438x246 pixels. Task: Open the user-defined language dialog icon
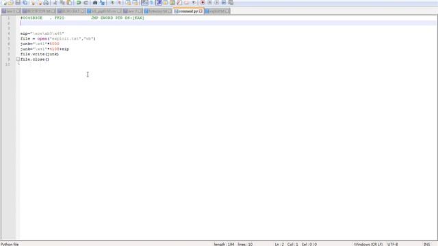click(166, 3)
